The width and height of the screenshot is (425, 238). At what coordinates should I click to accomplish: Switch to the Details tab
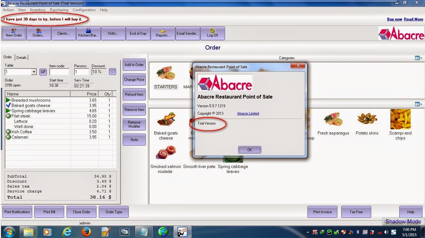[x=21, y=57]
